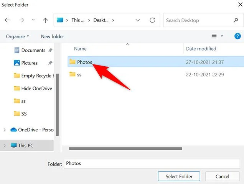The image size is (244, 184).
Task: Select the Photos folder in file list
Action: 156,62
